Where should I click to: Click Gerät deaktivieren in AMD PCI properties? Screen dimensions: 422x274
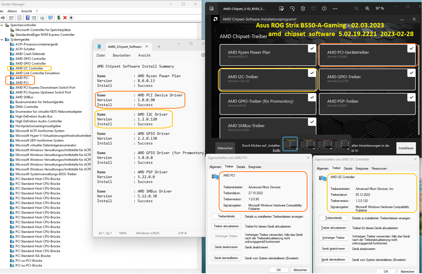click(x=226, y=247)
